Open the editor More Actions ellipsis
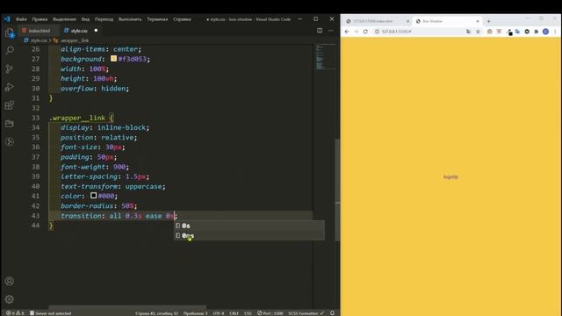562x316 pixels. pyautogui.click(x=330, y=31)
